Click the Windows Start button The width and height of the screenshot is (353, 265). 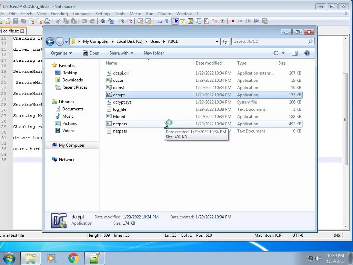[x=9, y=258]
